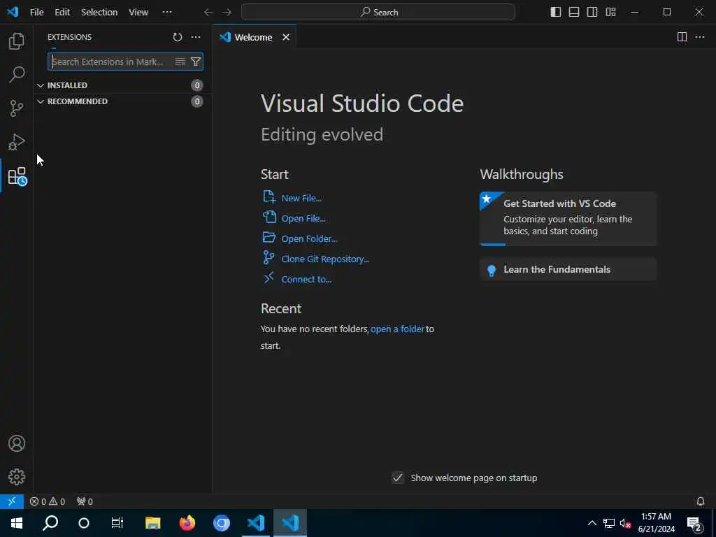Launch Firefox from the taskbar
716x537 pixels.
pos(187,523)
